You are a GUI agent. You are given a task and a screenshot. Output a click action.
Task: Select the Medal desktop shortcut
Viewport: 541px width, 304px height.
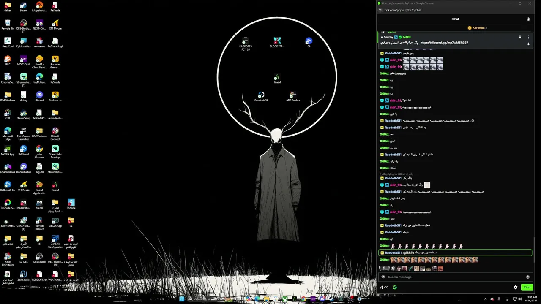(39, 204)
